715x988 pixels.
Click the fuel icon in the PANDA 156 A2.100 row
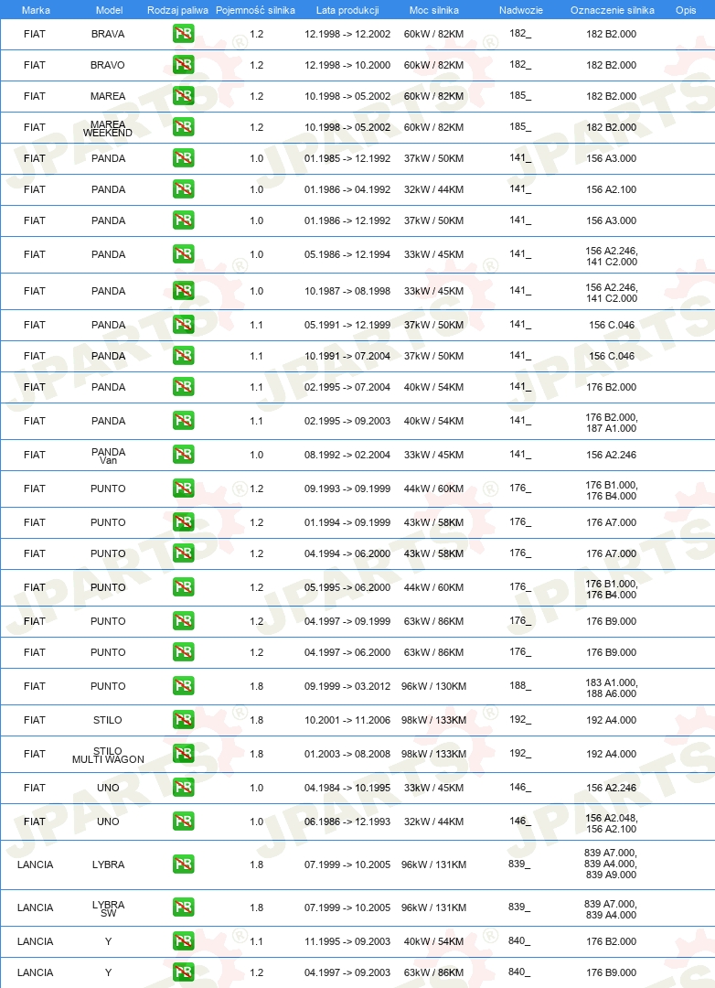pyautogui.click(x=183, y=189)
